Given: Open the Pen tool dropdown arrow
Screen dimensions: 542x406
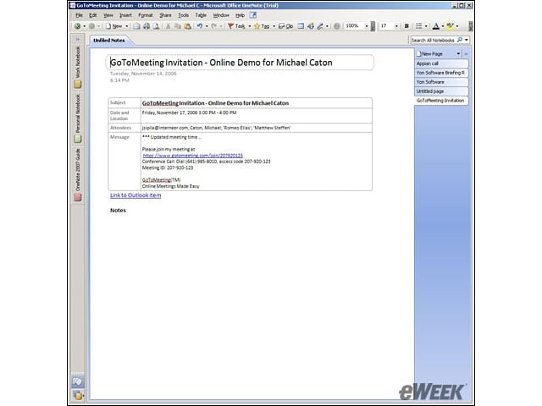Looking at the screenshot, I should [327, 26].
